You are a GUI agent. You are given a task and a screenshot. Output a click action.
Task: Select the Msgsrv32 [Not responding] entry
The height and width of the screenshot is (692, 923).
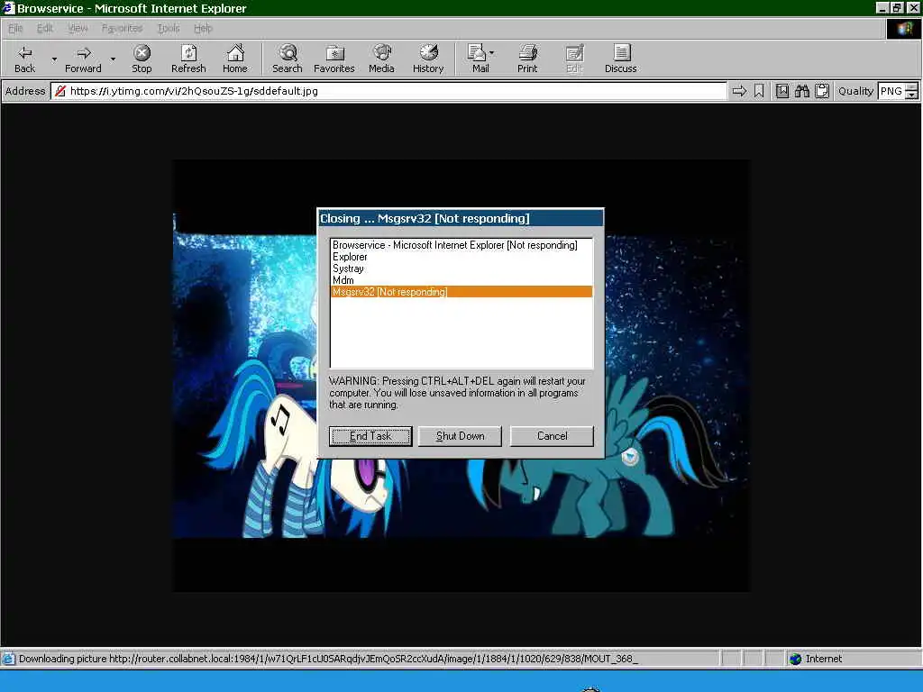tap(461, 292)
